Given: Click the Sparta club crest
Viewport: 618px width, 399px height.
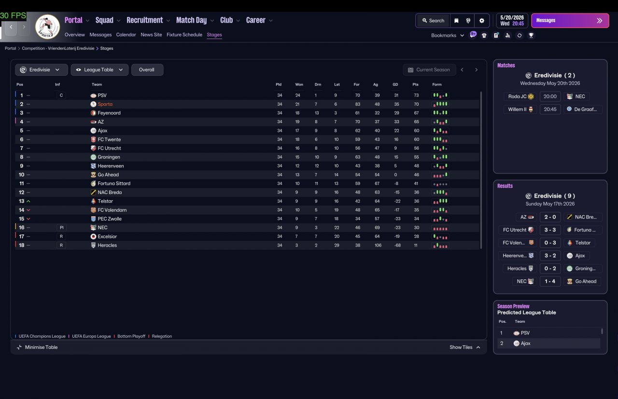Looking at the screenshot, I should click(47, 27).
